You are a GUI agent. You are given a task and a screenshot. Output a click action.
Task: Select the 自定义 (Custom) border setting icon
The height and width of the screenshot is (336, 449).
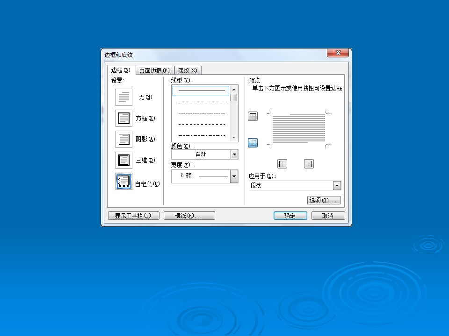point(123,182)
